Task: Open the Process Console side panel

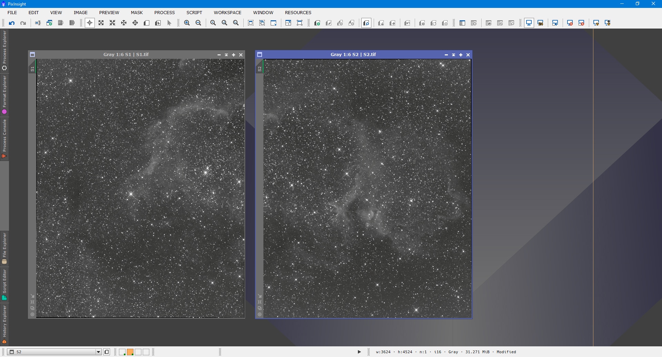Action: [x=4, y=139]
